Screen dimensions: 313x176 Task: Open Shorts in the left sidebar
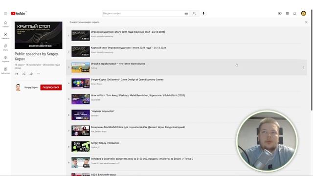click(5, 47)
